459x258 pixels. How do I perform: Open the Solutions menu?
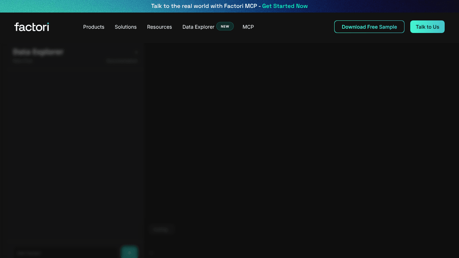[126, 27]
